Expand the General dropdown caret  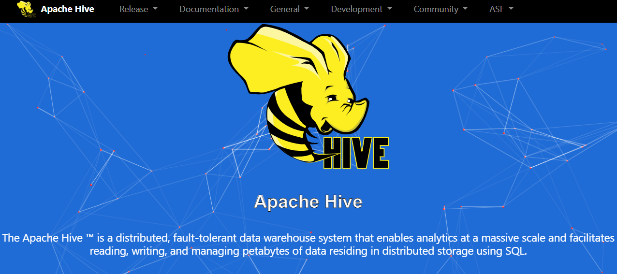(x=307, y=9)
